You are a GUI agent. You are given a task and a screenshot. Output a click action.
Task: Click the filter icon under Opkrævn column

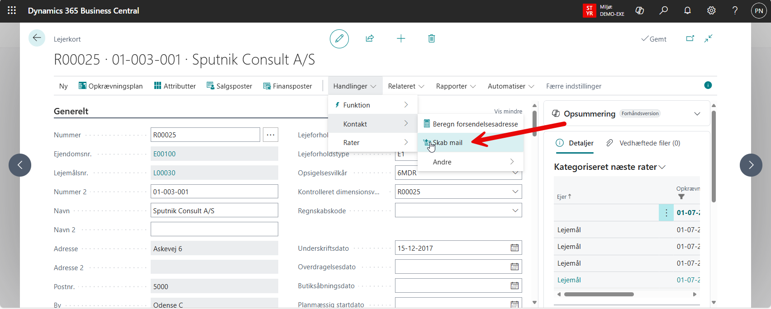681,197
